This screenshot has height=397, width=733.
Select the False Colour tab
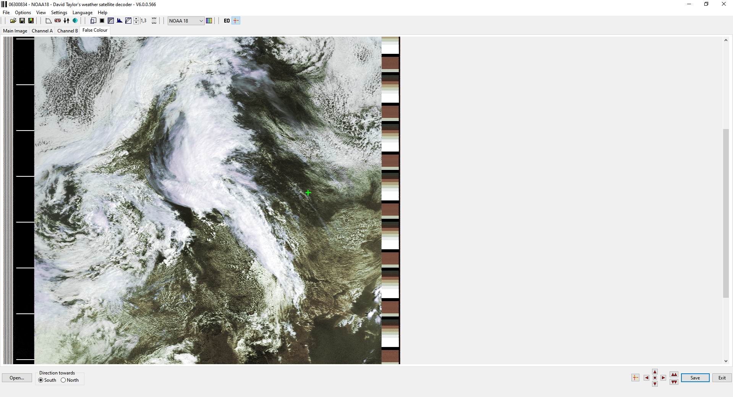click(95, 30)
